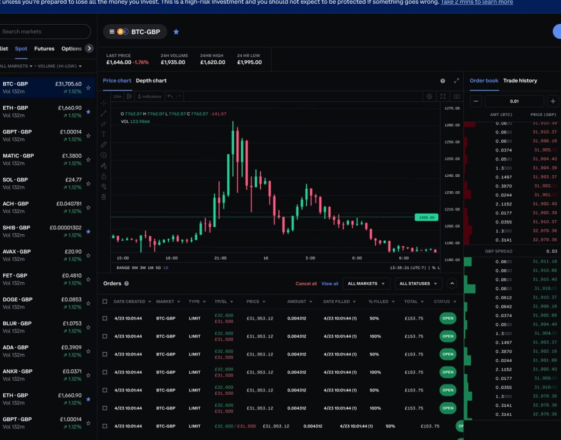Sort orders by PRICE column header

[x=256, y=301]
